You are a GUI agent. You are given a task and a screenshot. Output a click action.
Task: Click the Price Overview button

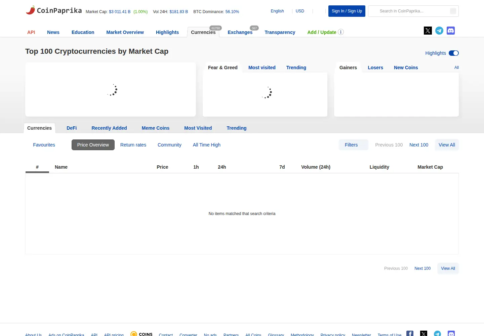point(93,145)
